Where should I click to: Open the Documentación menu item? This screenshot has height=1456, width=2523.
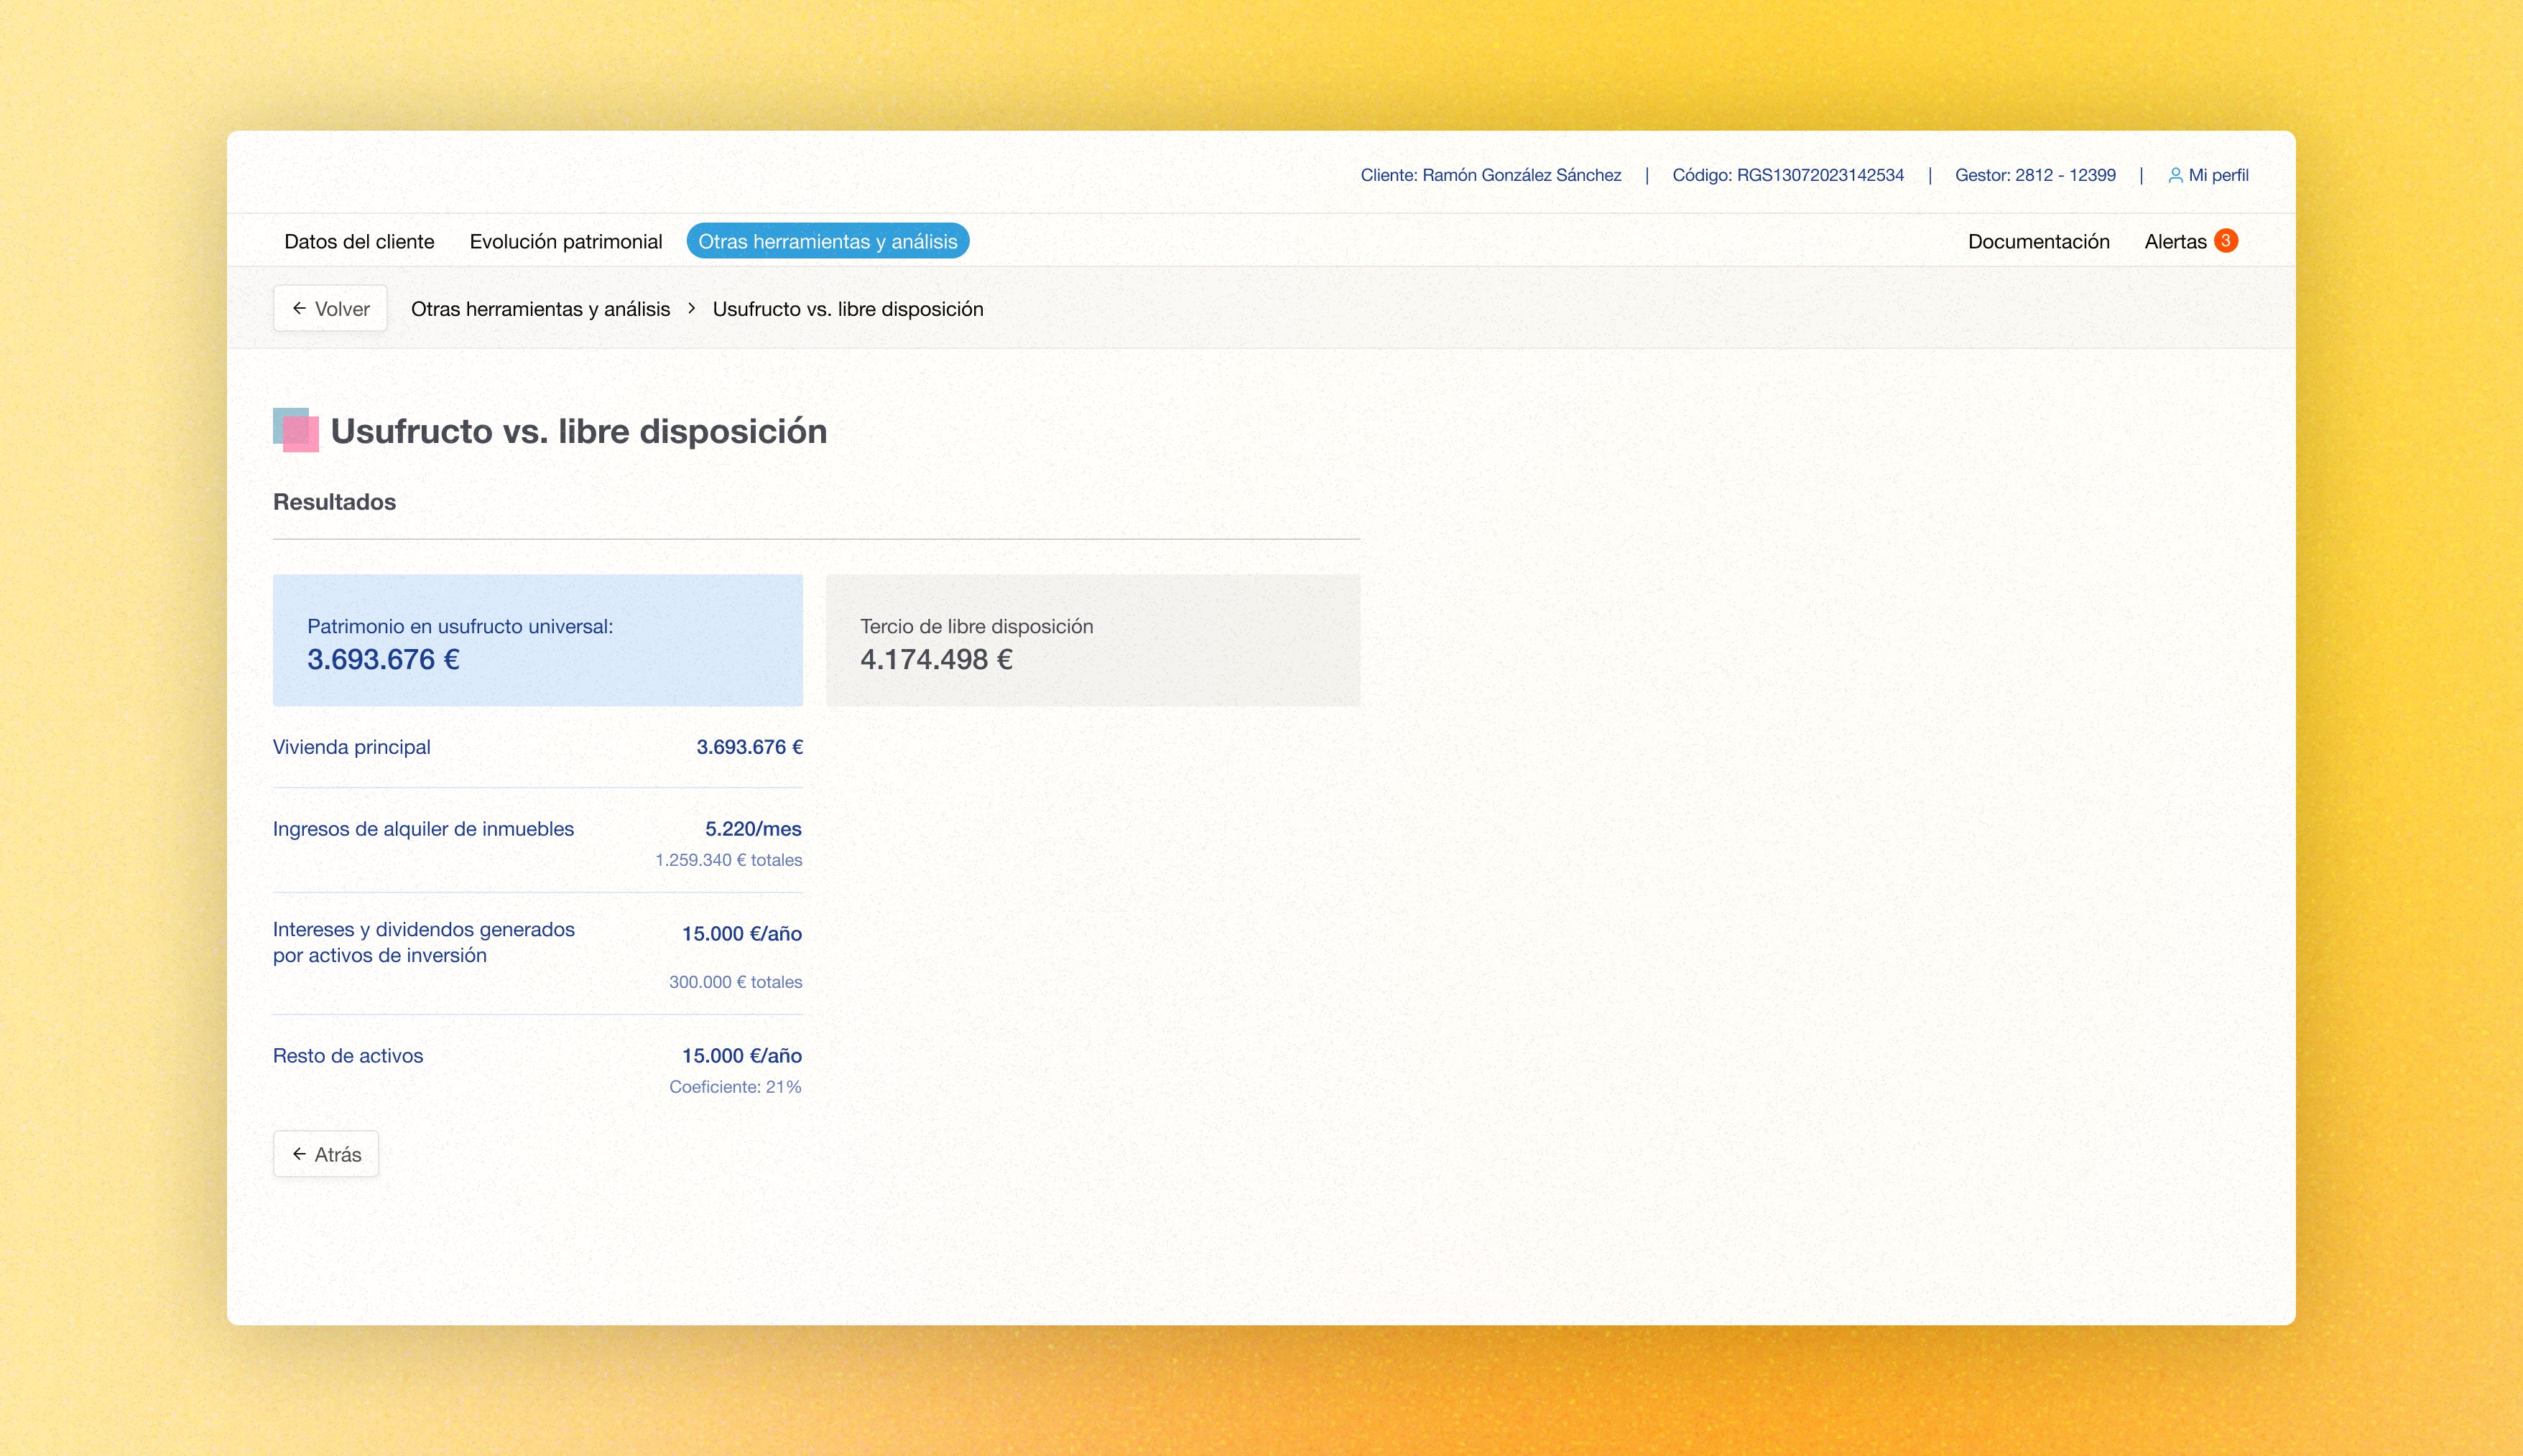click(x=2038, y=241)
